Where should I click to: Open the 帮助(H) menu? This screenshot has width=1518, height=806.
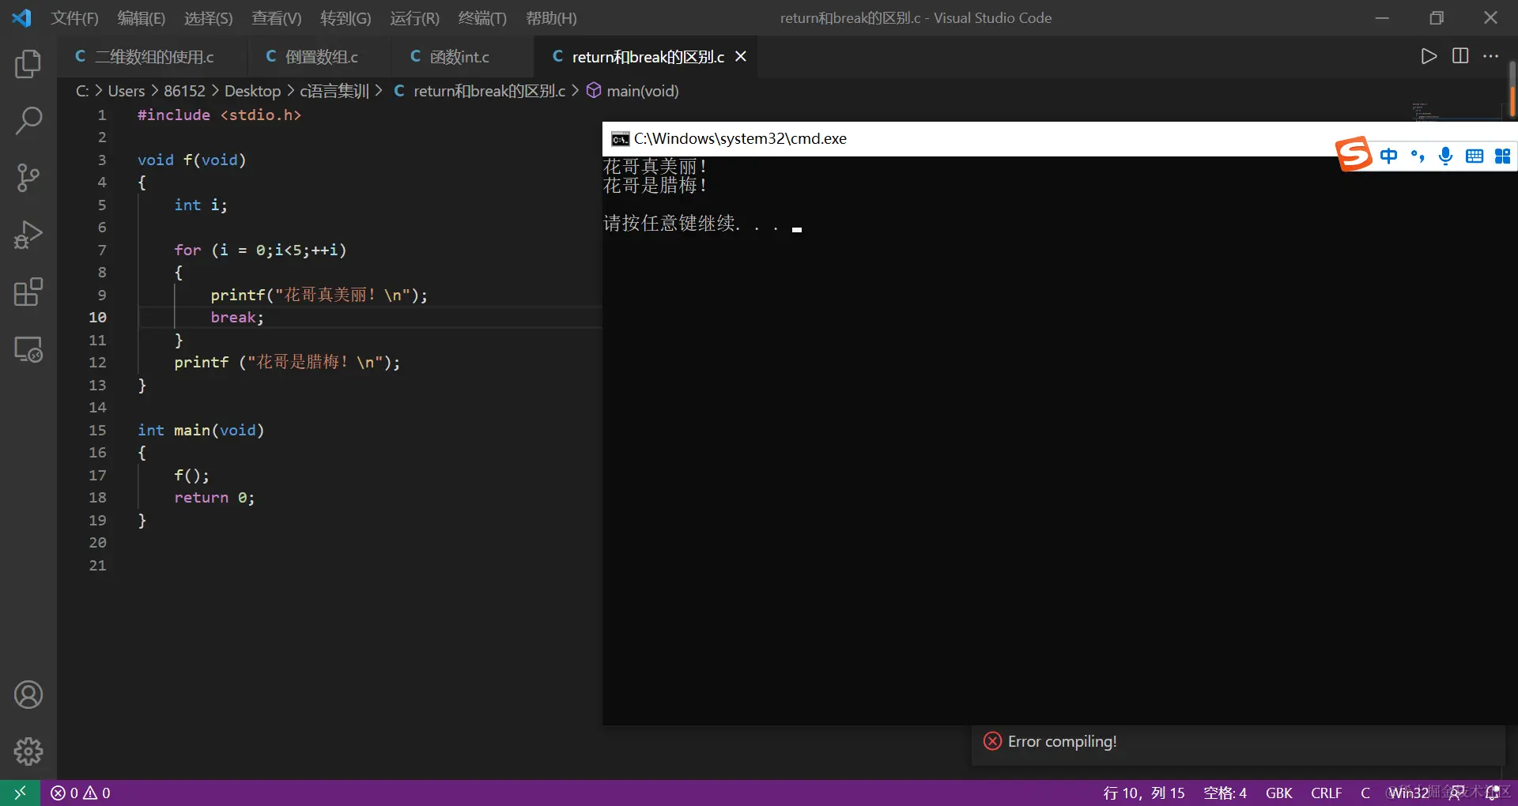point(551,17)
